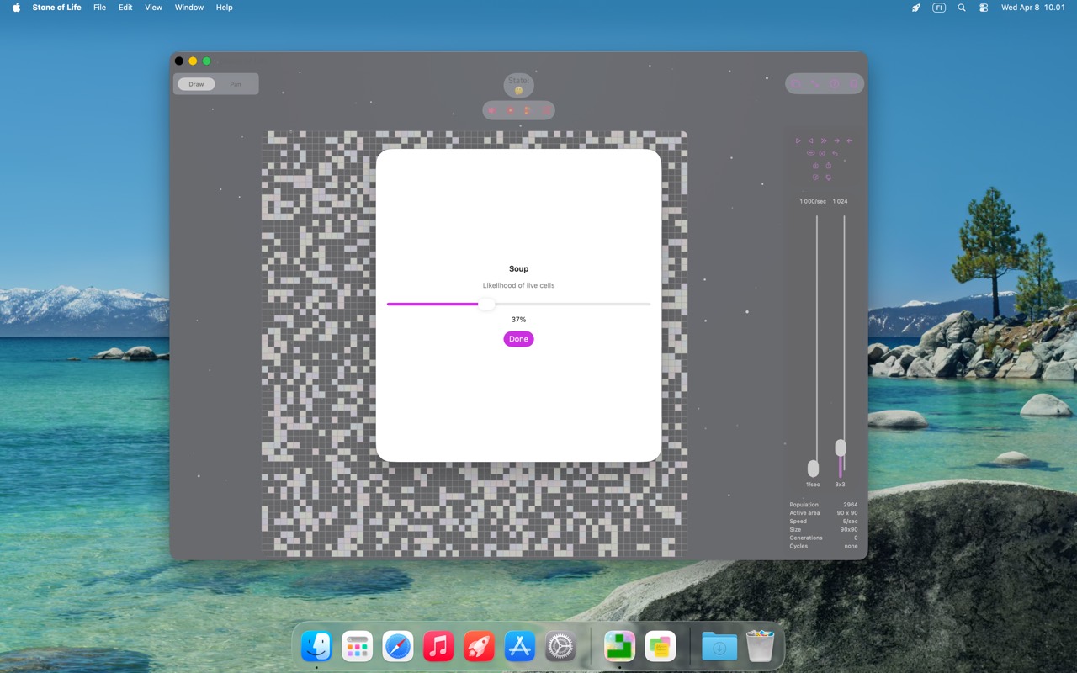This screenshot has width=1077, height=673.
Task: Open the State emoji selector
Action: pos(518,84)
